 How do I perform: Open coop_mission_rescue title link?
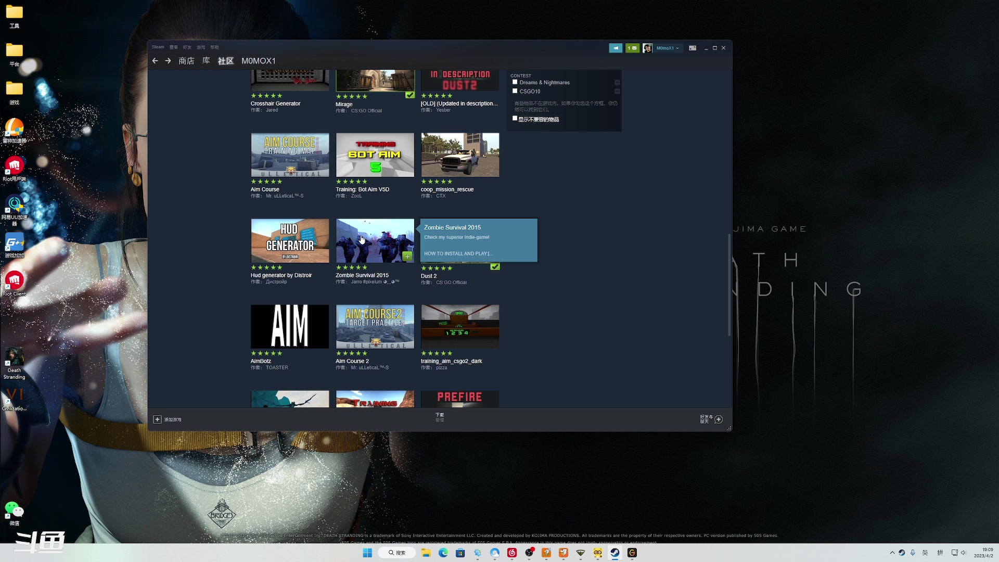pos(447,189)
